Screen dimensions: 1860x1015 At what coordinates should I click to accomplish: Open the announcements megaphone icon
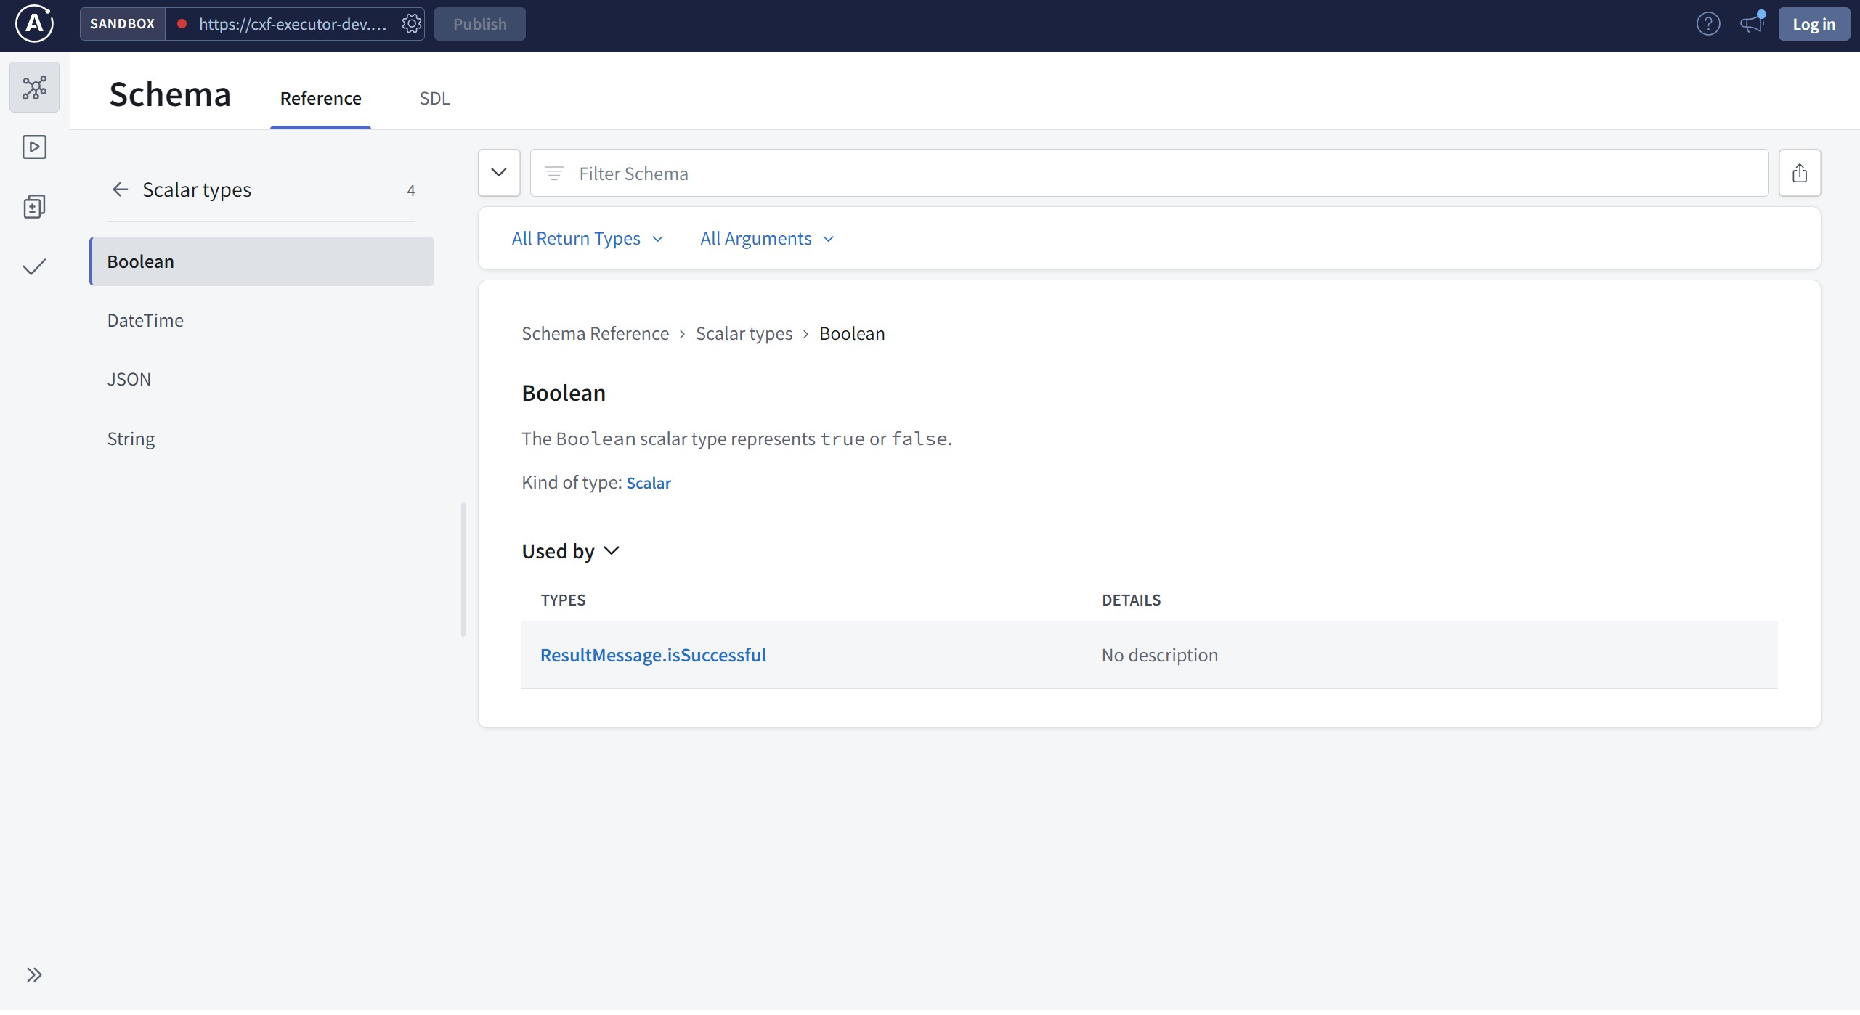[x=1752, y=24]
